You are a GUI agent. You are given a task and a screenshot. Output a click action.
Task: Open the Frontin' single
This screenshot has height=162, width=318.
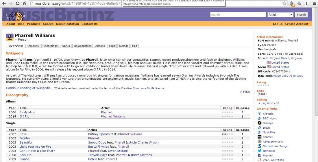click(x=25, y=138)
